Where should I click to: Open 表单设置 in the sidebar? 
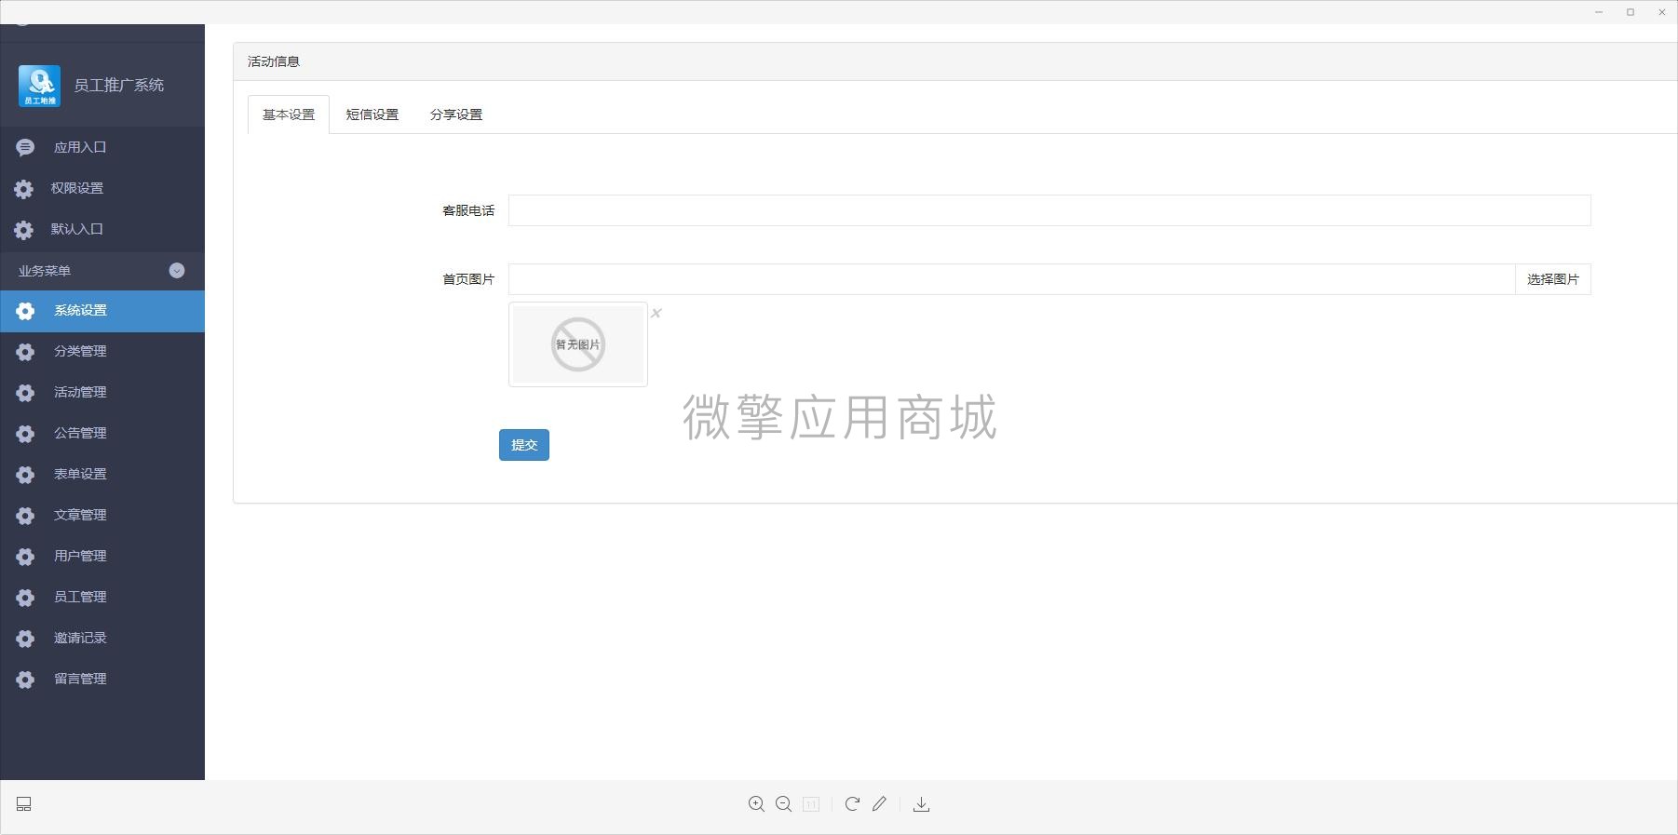(102, 475)
